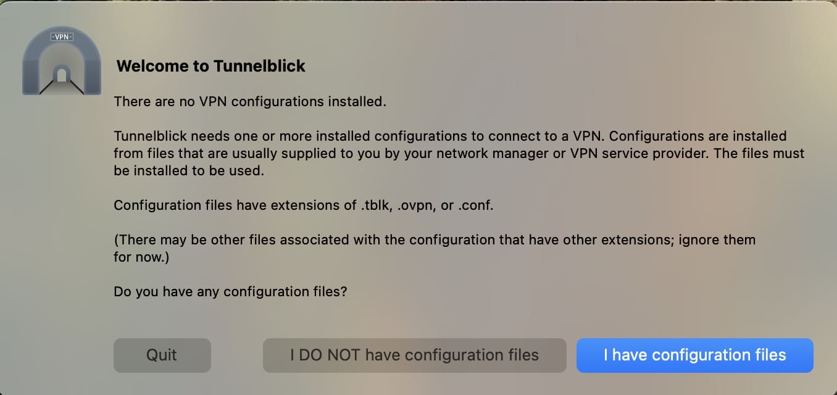Confirm with "I have configuration files"
Screen dimensions: 837x395
(x=694, y=355)
